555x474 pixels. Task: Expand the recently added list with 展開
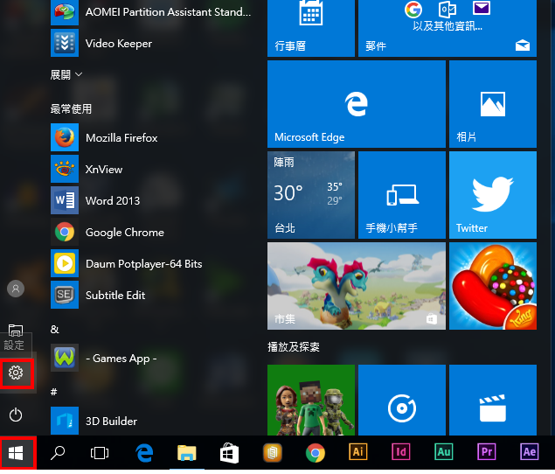coord(66,74)
